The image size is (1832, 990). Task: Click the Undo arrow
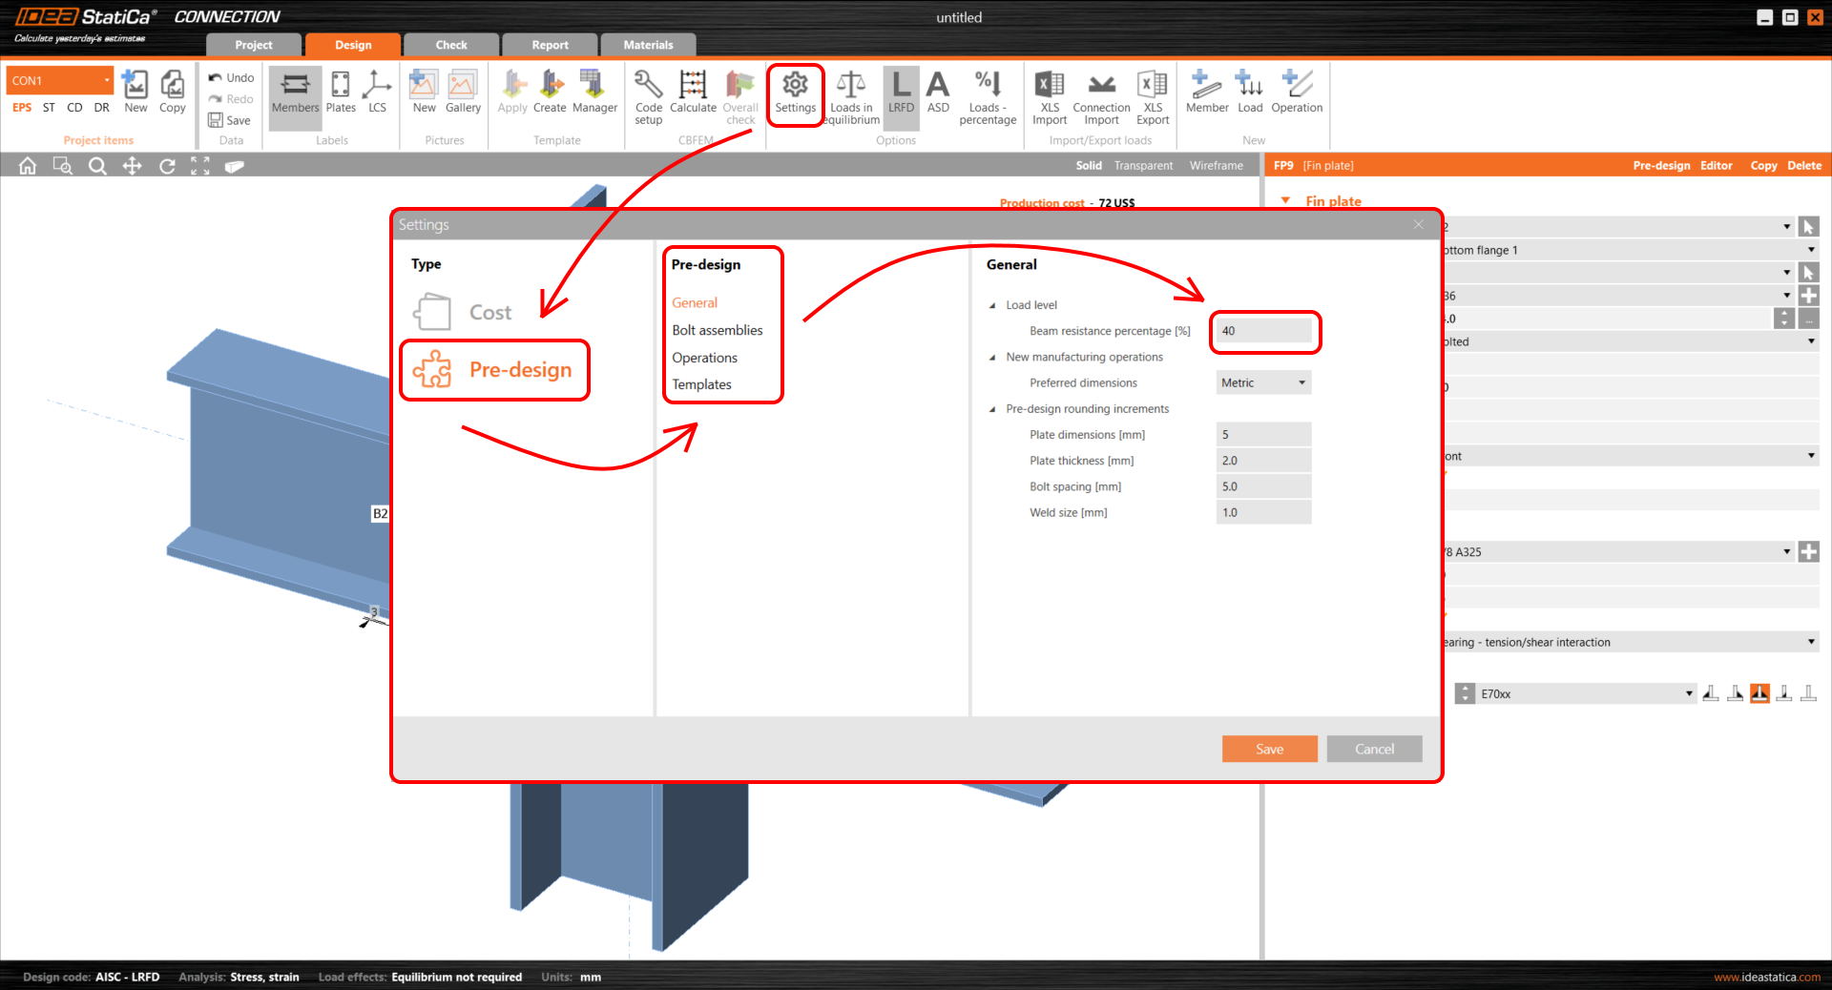[x=231, y=78]
